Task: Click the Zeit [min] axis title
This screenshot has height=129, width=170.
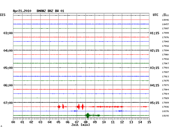Action: 81,125
